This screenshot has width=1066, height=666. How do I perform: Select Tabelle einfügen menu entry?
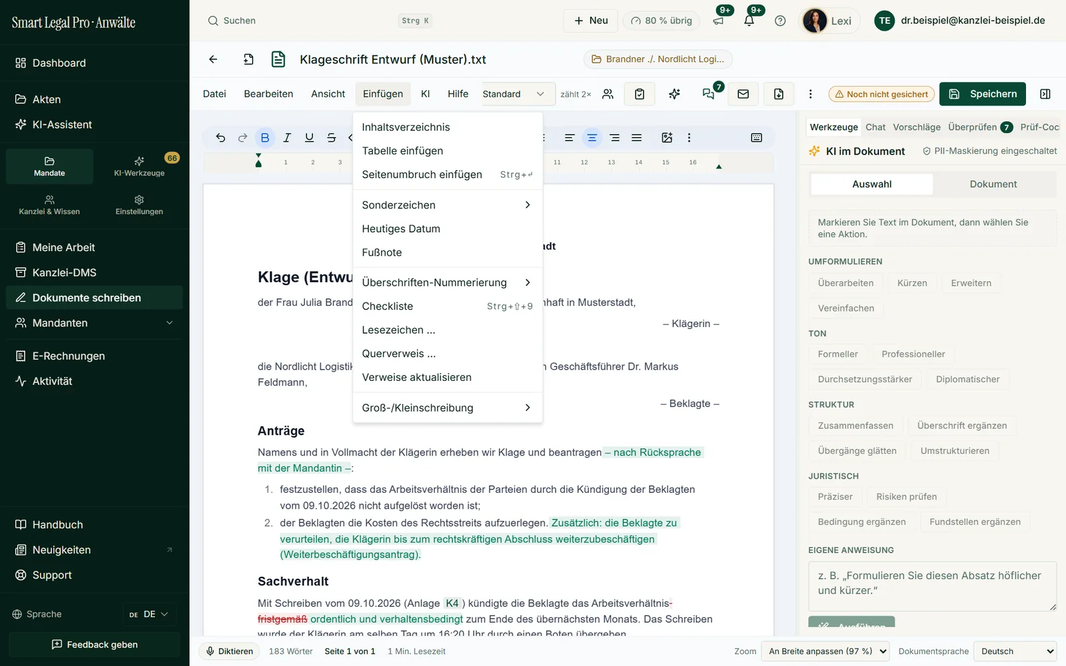(447, 151)
